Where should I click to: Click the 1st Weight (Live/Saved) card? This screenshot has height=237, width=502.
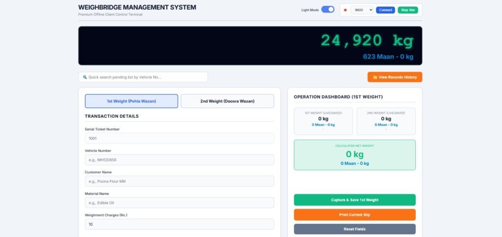(323, 121)
